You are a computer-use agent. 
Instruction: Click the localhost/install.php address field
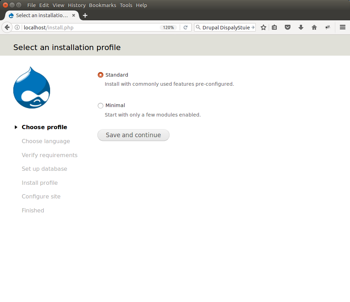[x=88, y=27]
